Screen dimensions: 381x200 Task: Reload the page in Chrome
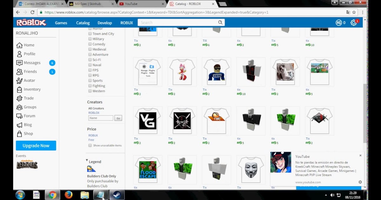click(32, 12)
